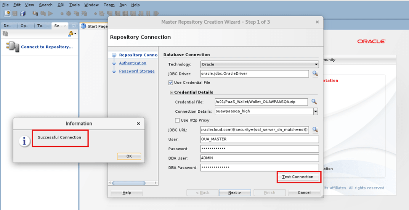Go to the Authentication step link
The height and width of the screenshot is (210, 409).
[133, 63]
